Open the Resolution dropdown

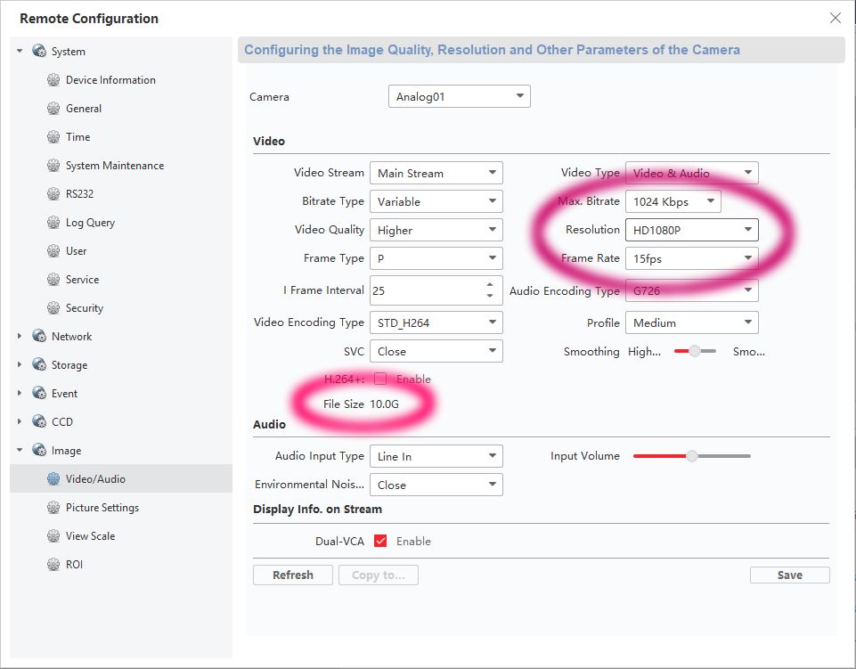point(691,230)
